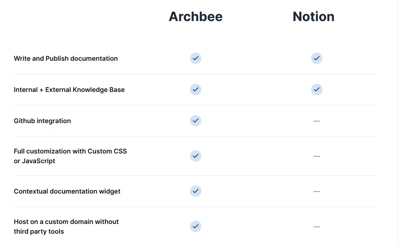
Task: Click Archbee checkmark for Internal + External Knowledge Base
Action: click(x=196, y=89)
